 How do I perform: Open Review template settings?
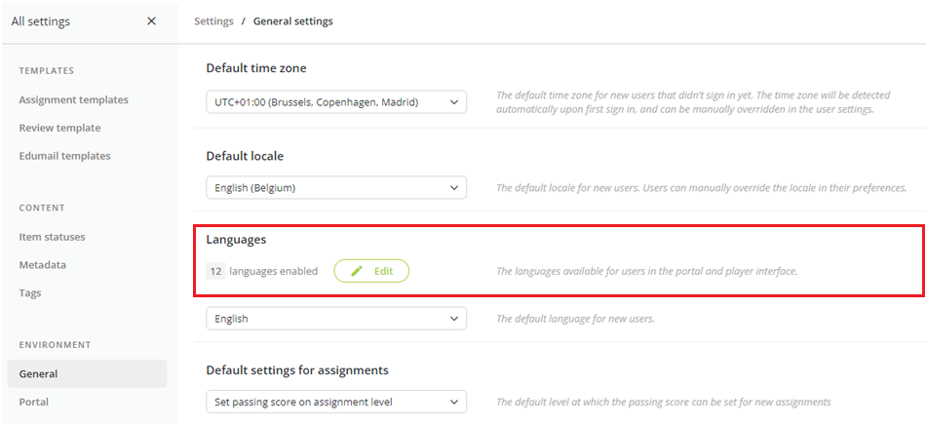tap(59, 128)
